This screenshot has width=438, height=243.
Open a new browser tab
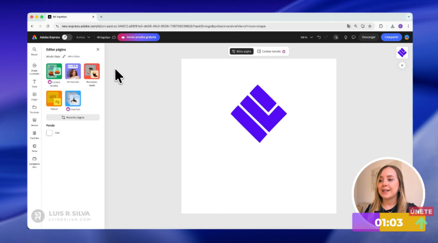point(101,17)
